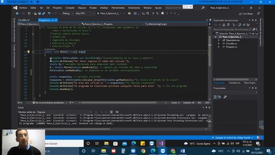Pin the Explorador de soluciones panel

pos(253,20)
